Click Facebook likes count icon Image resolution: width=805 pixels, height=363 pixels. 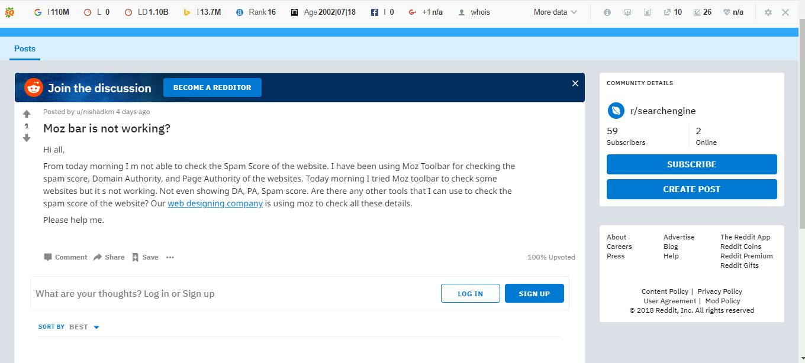(375, 12)
